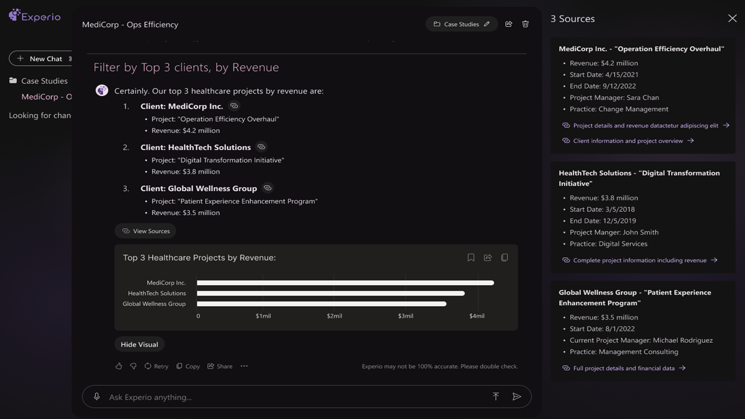This screenshot has height=419, width=745.
Task: Click 'Client: HealthTech Solutions' in the response
Action: click(x=196, y=147)
